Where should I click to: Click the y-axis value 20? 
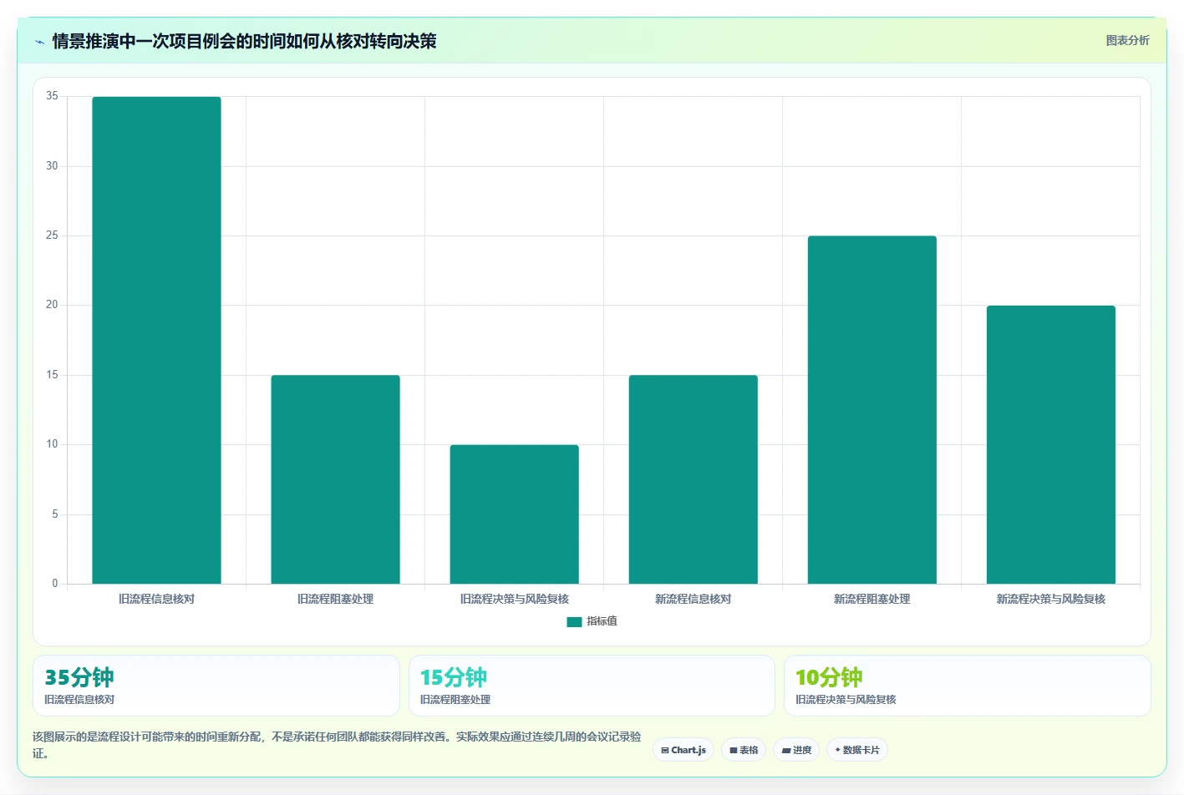[52, 305]
